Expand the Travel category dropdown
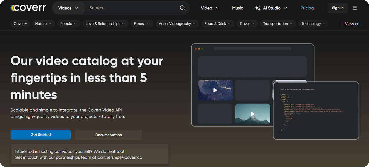369x167 pixels. click(247, 24)
